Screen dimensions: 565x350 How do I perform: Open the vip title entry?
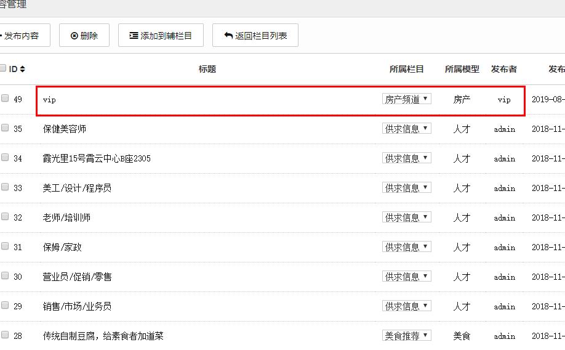point(49,99)
